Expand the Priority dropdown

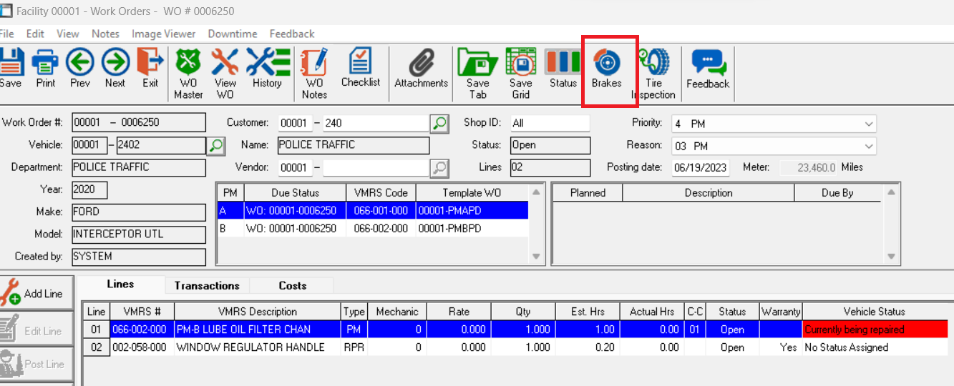coord(869,124)
